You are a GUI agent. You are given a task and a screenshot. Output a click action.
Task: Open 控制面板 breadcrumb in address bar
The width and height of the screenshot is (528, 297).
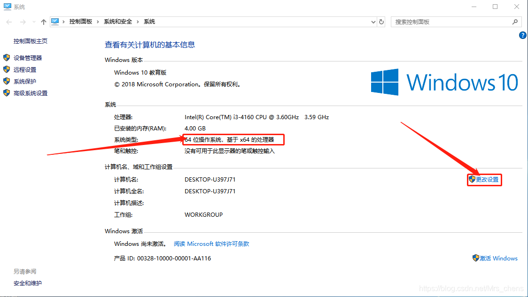point(80,22)
